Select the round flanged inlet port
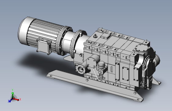Image resolution: width=172 pixels, height=111 pixels. pyautogui.click(x=81, y=69)
